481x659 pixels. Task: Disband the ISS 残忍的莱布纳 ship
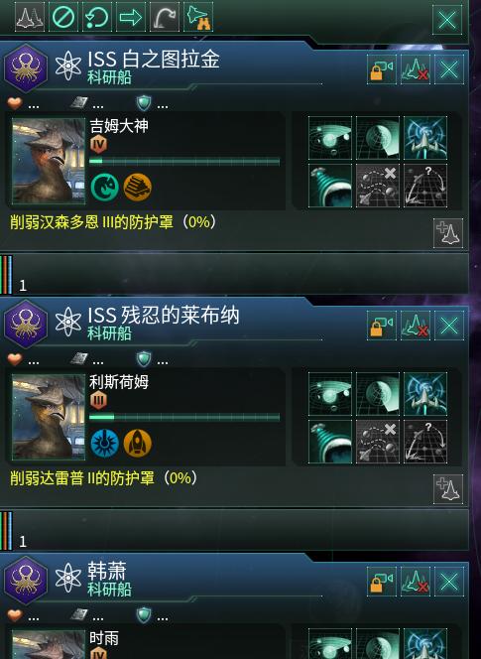pos(415,326)
